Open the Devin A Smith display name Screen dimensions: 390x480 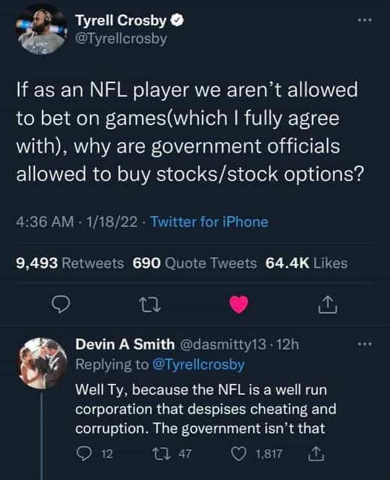(x=125, y=345)
